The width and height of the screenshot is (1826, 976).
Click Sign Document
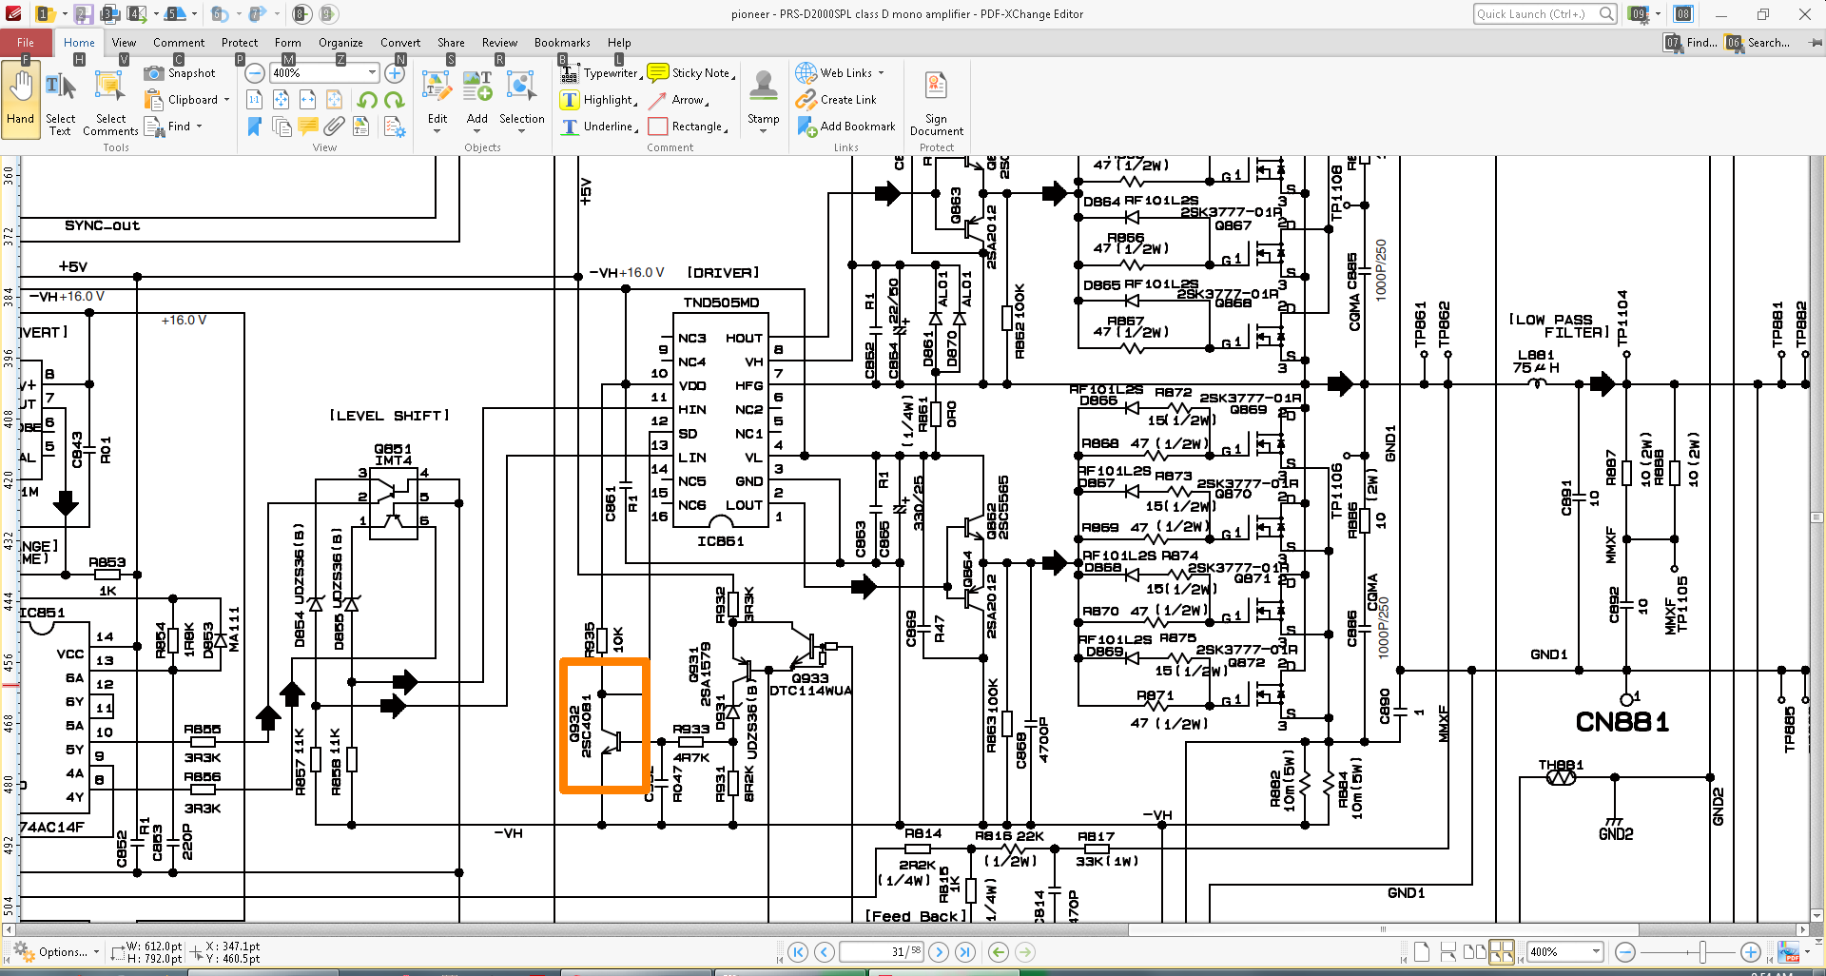pos(936,103)
